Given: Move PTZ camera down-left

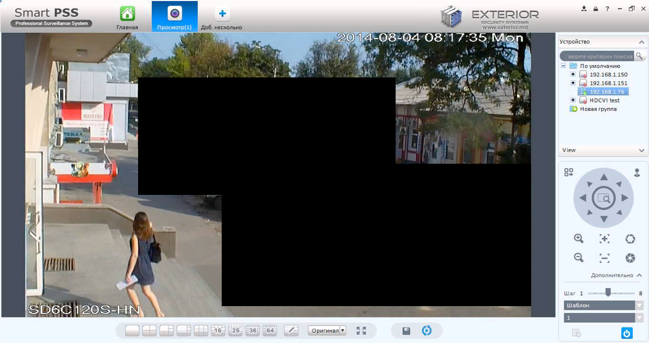Looking at the screenshot, I should pos(589,213).
